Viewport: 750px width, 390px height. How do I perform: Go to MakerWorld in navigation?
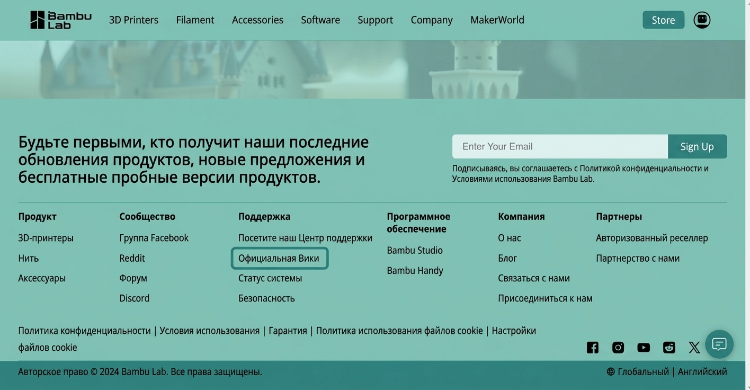pos(497,20)
